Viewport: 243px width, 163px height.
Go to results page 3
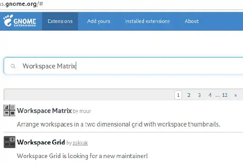[199, 95]
